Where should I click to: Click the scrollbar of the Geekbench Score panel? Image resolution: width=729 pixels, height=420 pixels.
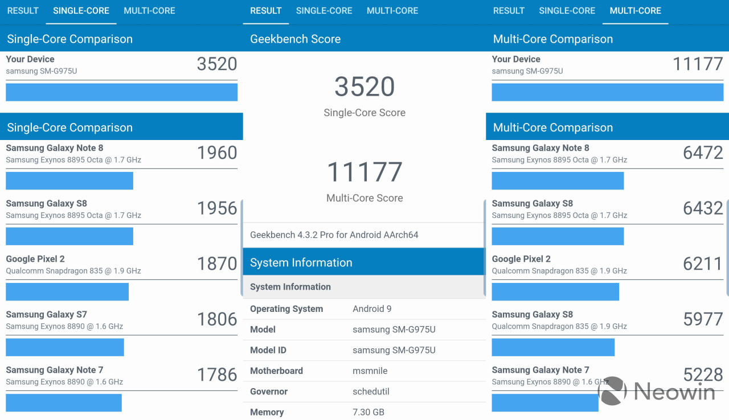coord(485,248)
